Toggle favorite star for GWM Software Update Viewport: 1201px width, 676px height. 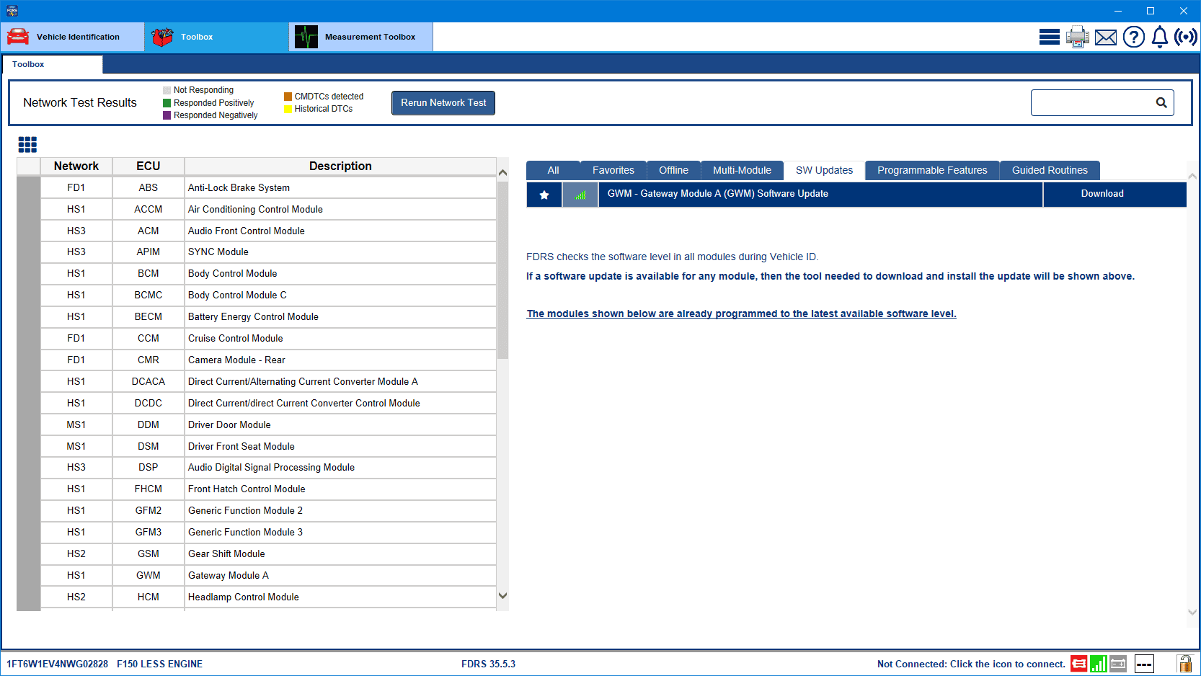tap(544, 195)
